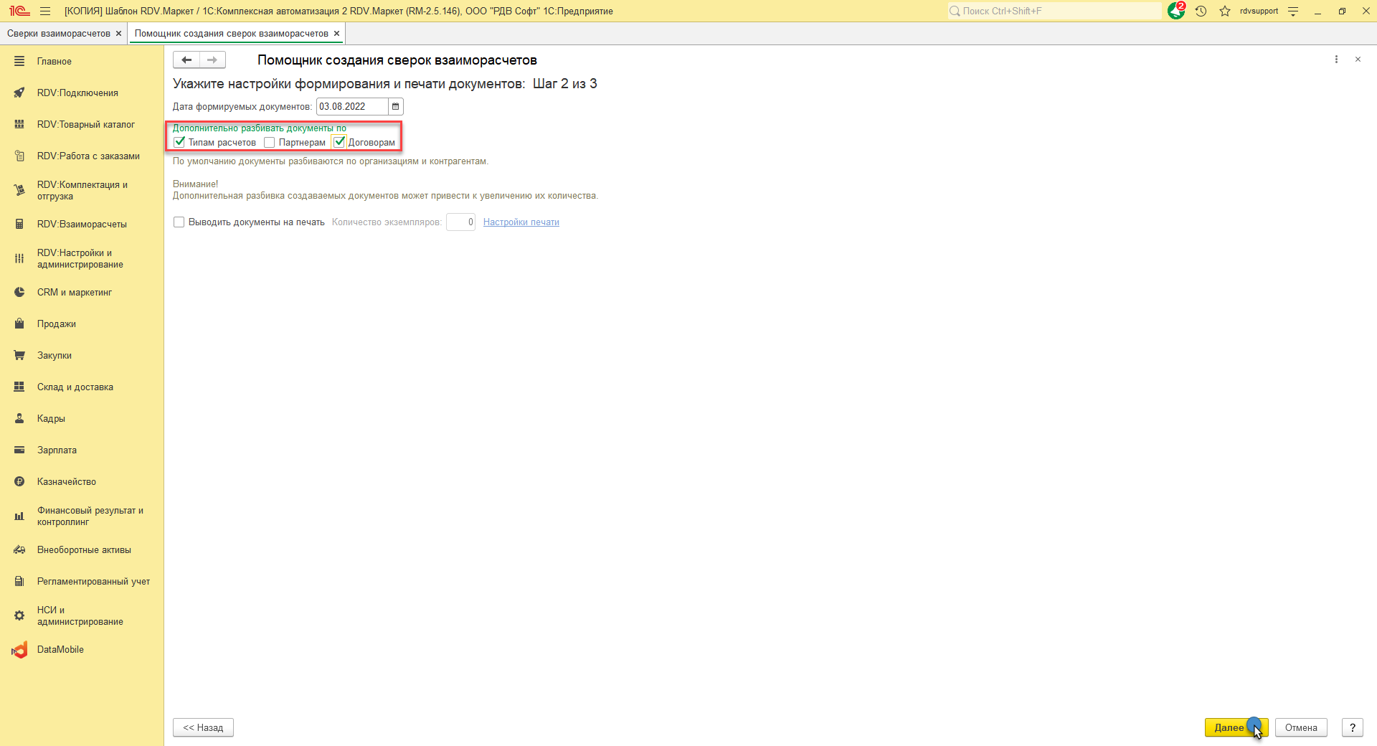Click the Отмена button
This screenshot has width=1377, height=746.
[x=1301, y=727]
